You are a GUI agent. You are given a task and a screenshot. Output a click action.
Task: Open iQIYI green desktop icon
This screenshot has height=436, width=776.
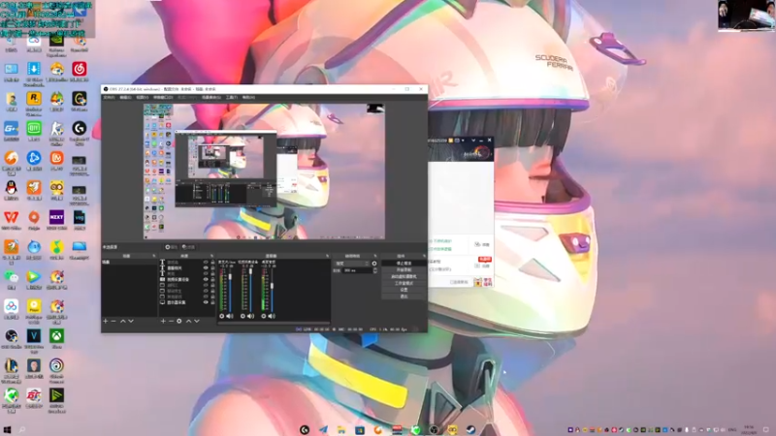34,129
